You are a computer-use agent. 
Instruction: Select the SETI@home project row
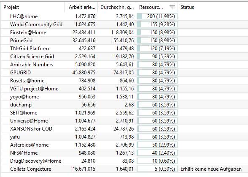coord(124,113)
